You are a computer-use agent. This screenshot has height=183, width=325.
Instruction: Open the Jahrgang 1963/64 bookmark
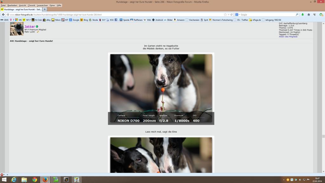click(x=271, y=20)
